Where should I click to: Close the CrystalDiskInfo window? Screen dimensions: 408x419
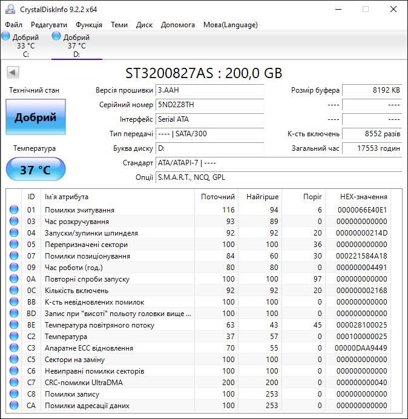pos(393,9)
